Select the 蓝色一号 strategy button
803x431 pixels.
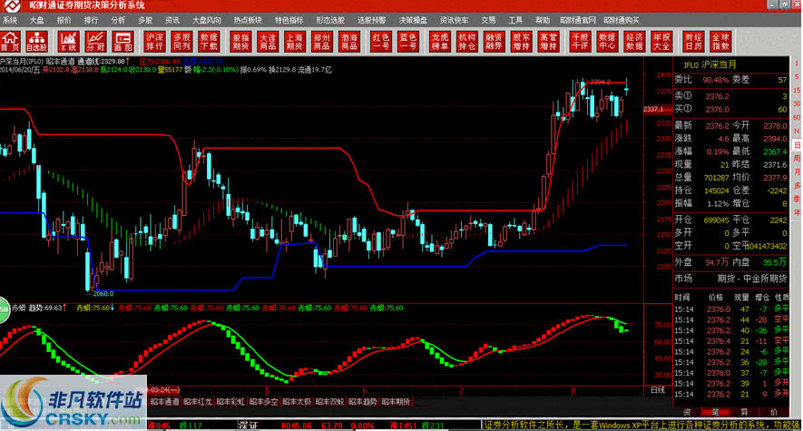pyautogui.click(x=408, y=42)
